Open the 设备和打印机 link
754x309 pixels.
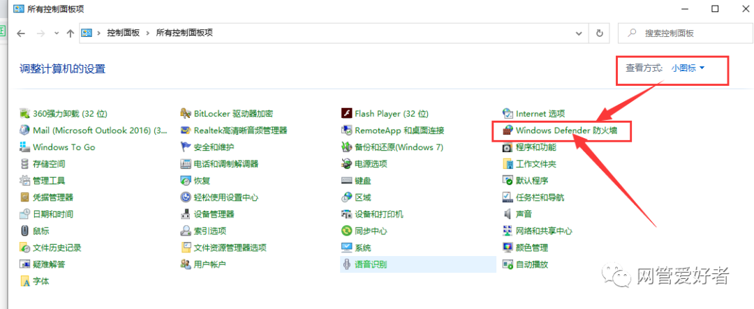click(x=379, y=214)
